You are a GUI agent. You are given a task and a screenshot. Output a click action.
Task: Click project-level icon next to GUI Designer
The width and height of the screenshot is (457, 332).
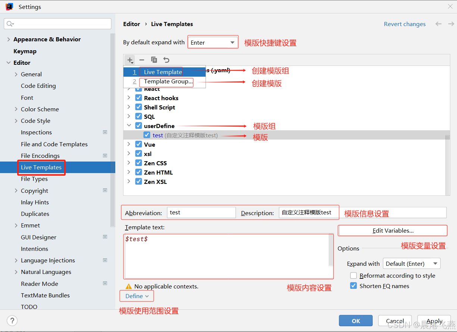(x=105, y=237)
